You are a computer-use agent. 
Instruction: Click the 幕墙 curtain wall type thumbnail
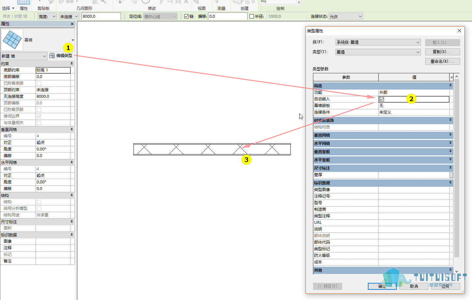click(12, 40)
